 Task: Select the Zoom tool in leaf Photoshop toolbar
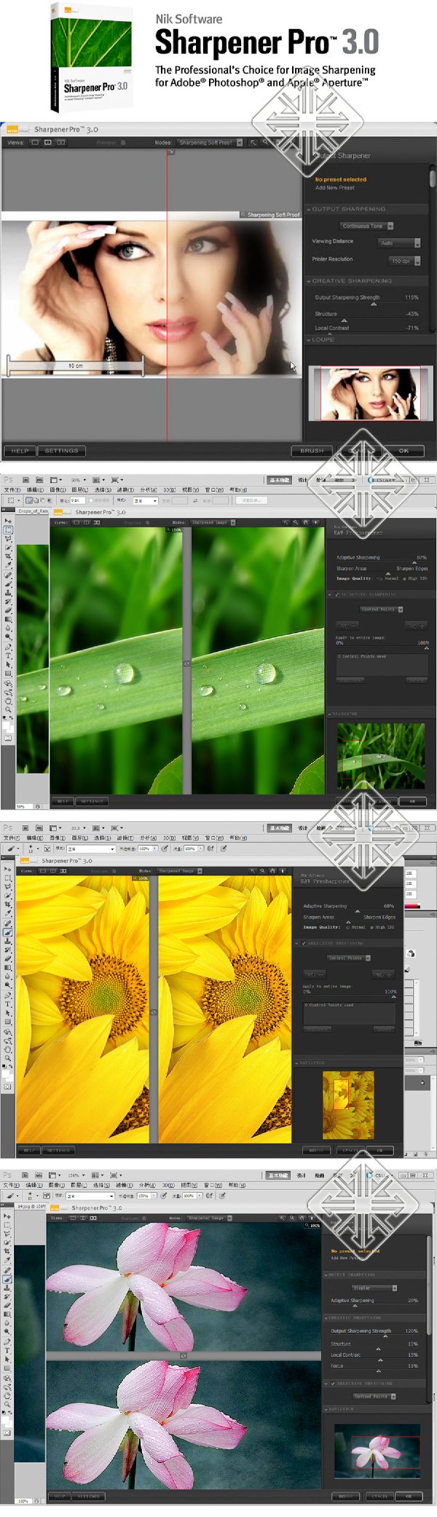click(x=8, y=709)
